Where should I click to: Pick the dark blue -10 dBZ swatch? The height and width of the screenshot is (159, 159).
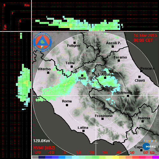click(48, 157)
